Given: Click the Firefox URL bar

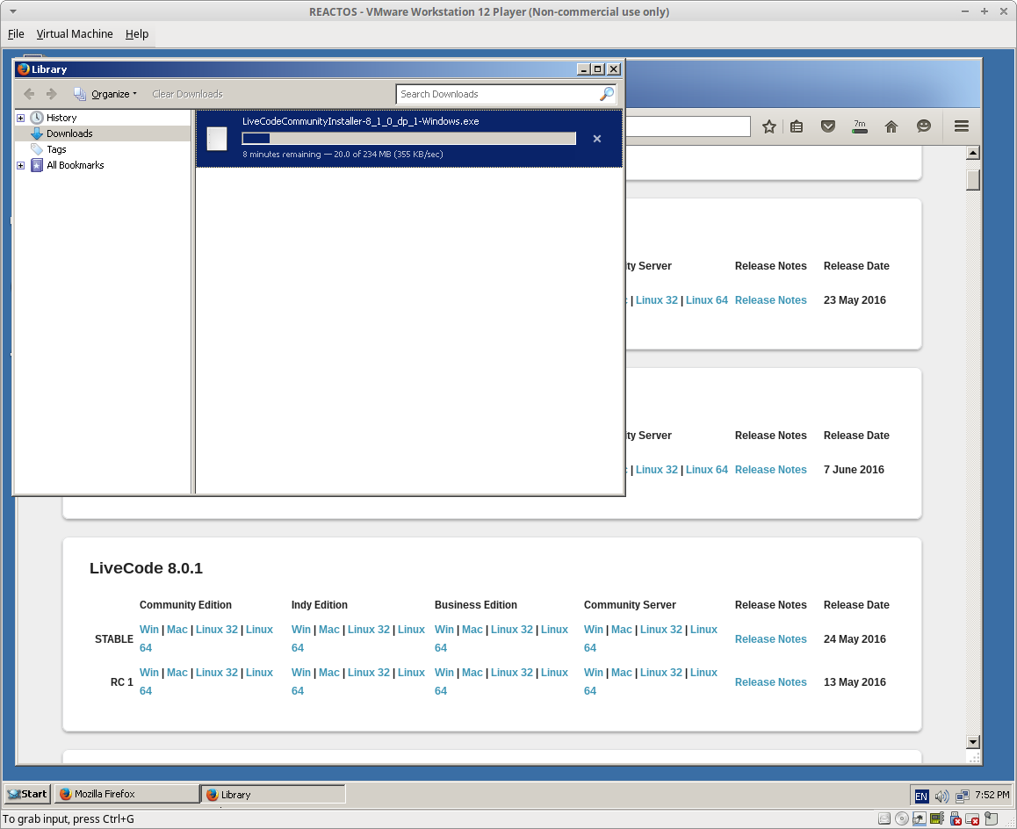Looking at the screenshot, I should click(x=688, y=126).
